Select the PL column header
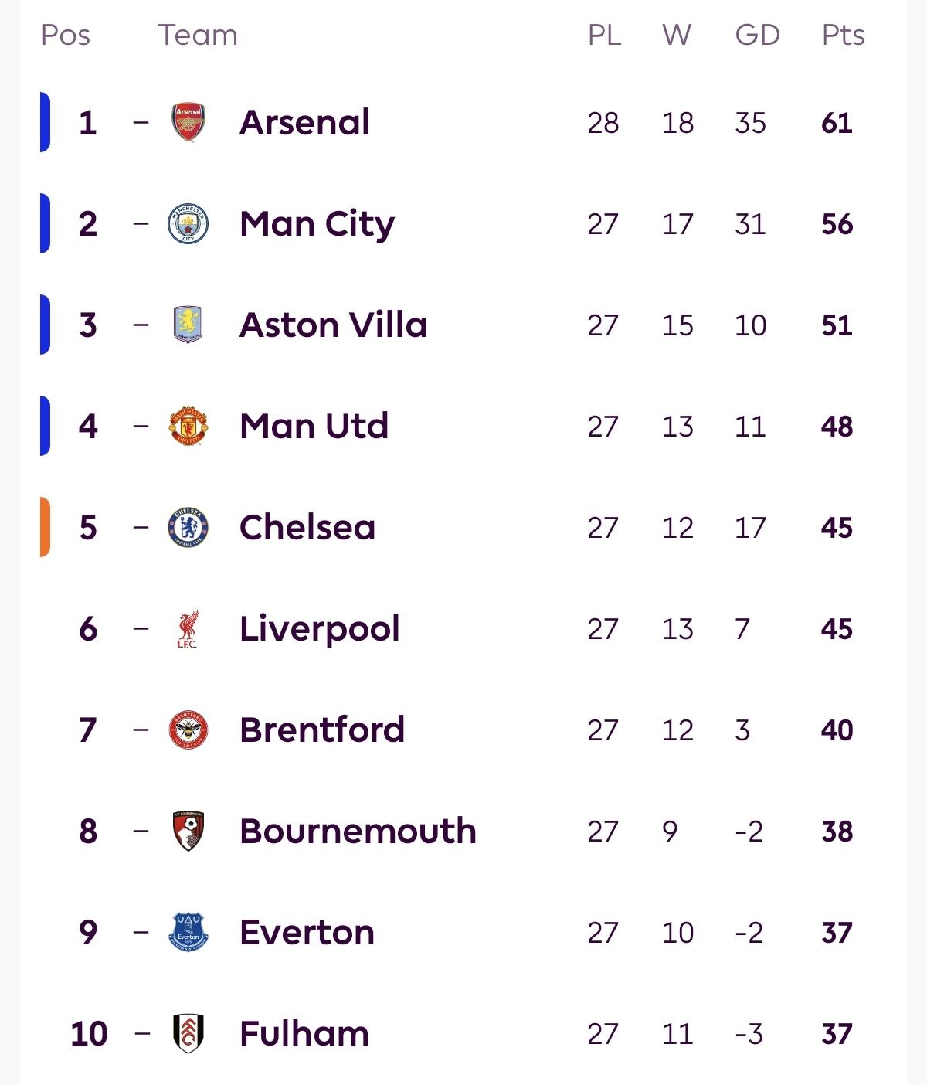 (604, 35)
